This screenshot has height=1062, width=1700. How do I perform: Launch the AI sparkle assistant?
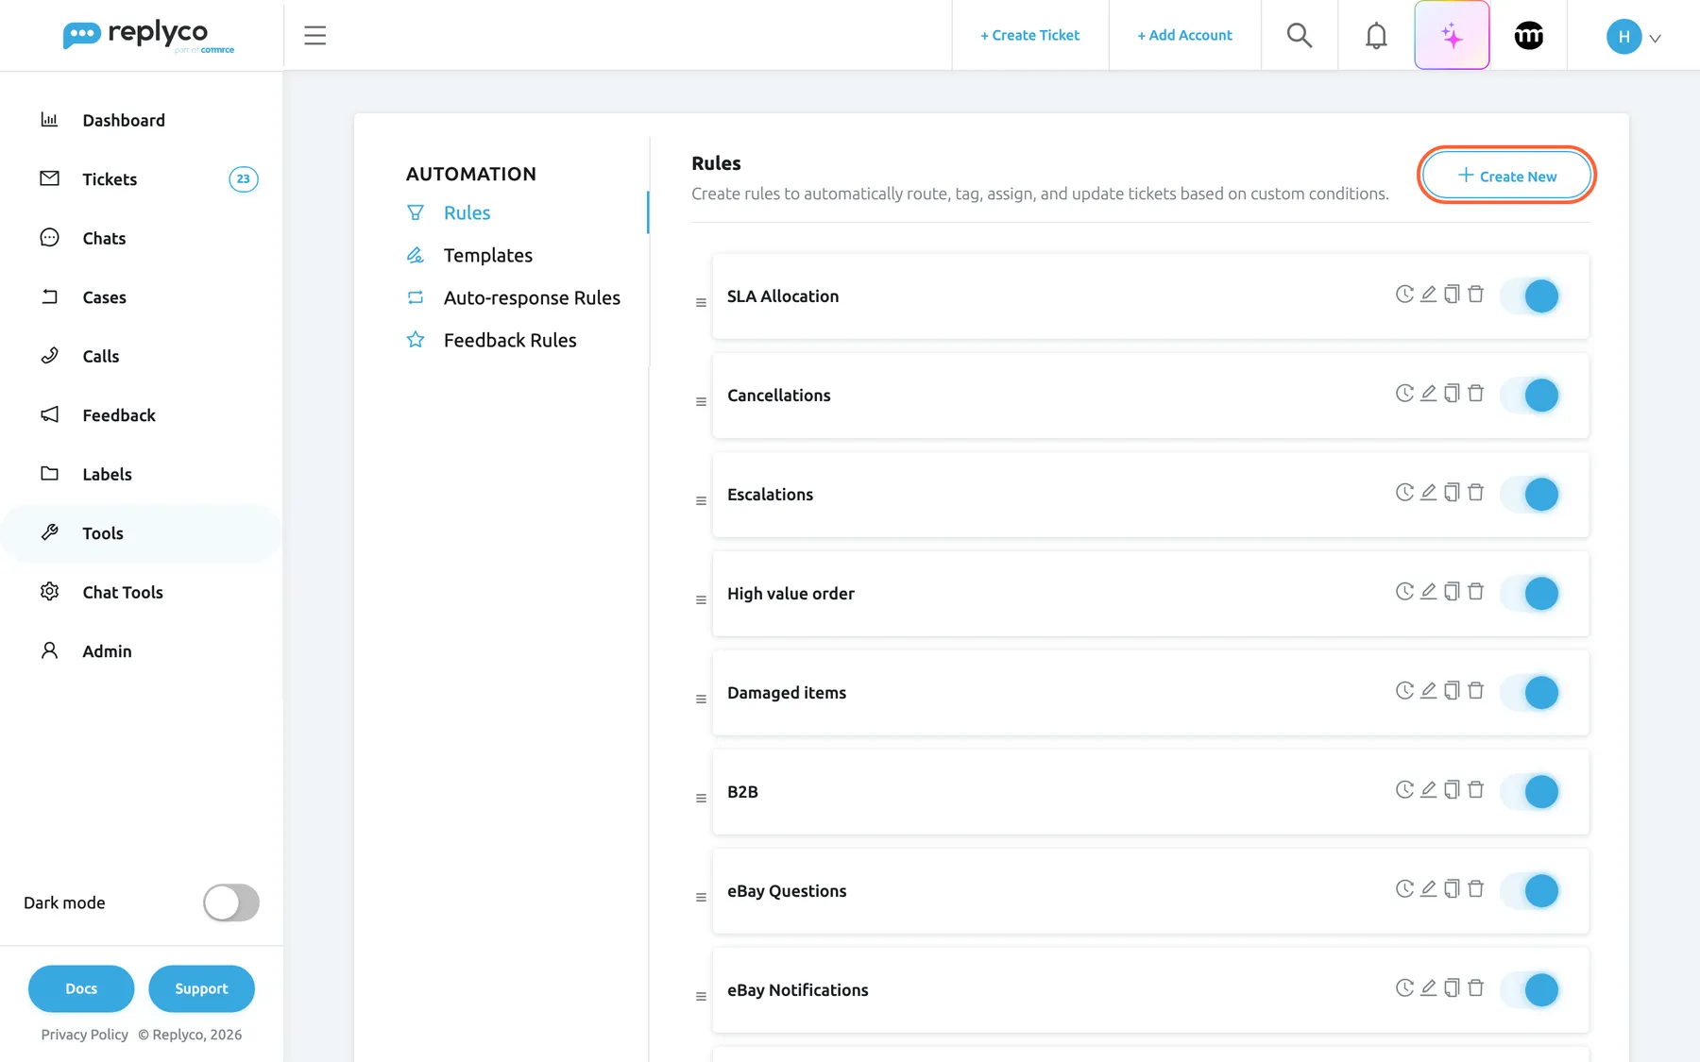coord(1452,36)
